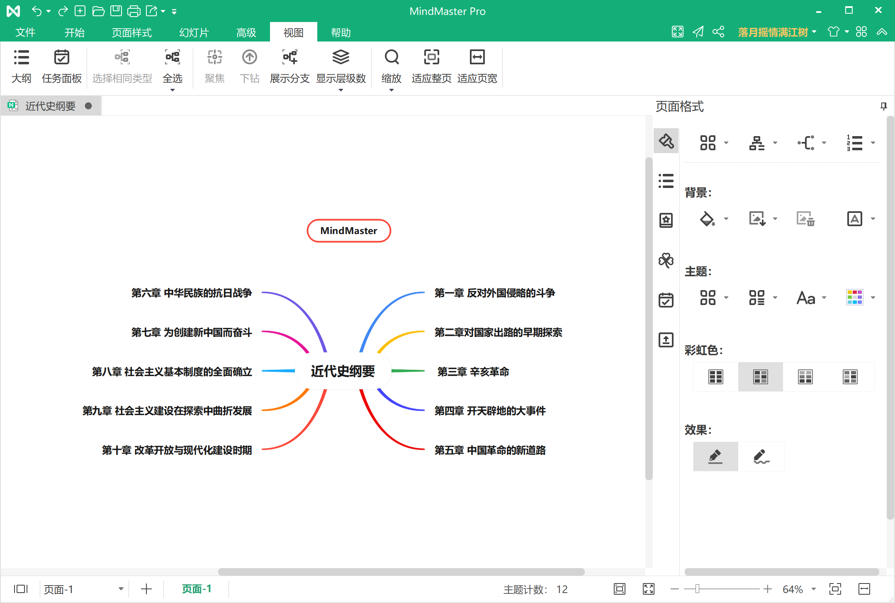Screen dimensions: 895x603
Task: Click the print icon in title bar
Action: [x=134, y=11]
